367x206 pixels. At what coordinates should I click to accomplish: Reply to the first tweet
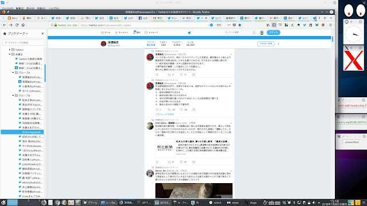tap(157, 75)
